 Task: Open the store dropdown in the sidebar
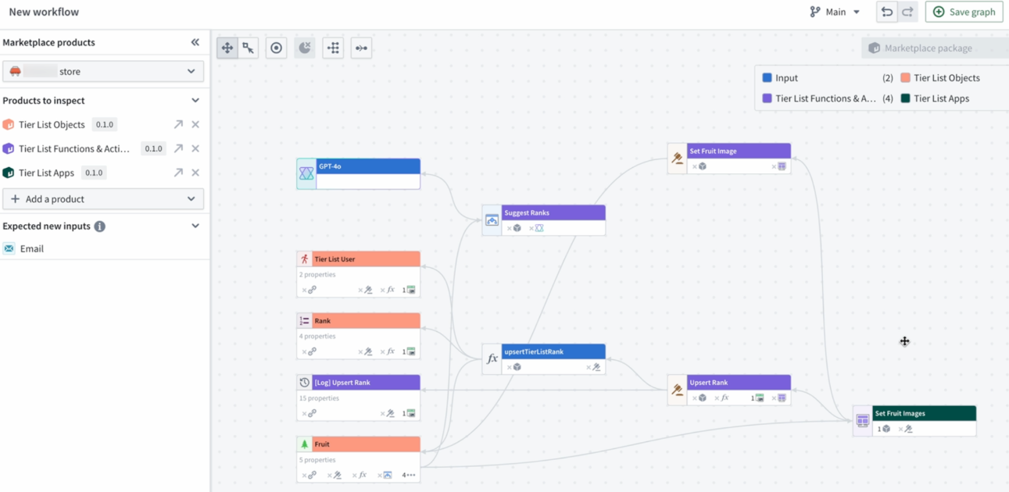click(103, 71)
